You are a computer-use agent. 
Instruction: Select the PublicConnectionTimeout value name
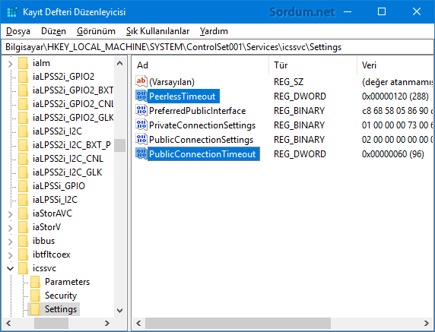tap(202, 153)
